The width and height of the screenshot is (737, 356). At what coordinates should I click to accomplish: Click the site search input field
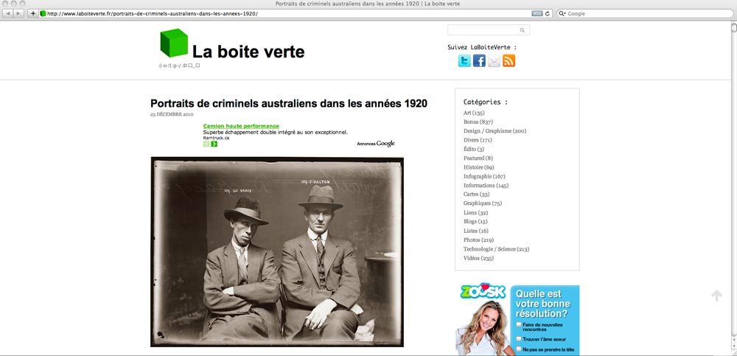pyautogui.click(x=483, y=30)
